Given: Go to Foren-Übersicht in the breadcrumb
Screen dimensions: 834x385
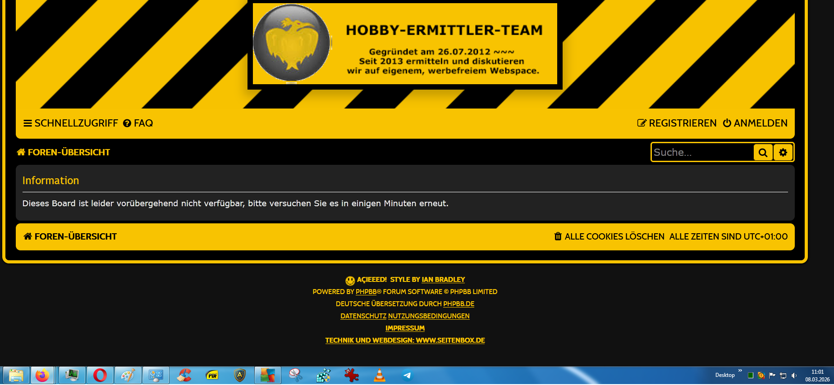Looking at the screenshot, I should tap(63, 152).
